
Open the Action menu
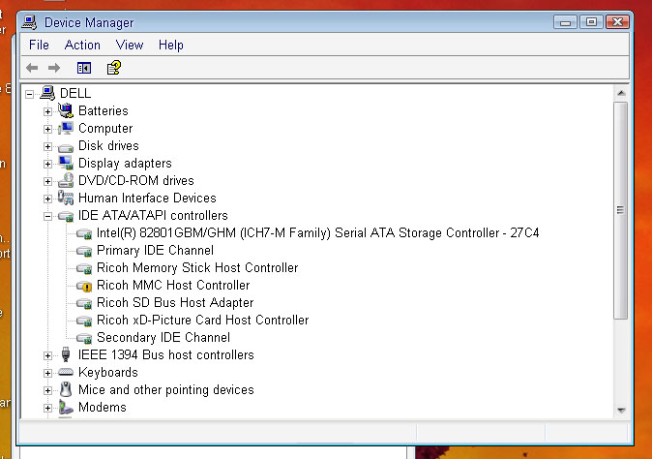tap(82, 45)
